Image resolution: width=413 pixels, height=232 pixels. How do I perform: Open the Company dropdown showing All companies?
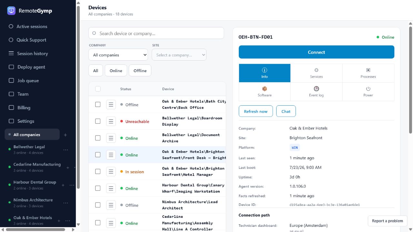[118, 55]
